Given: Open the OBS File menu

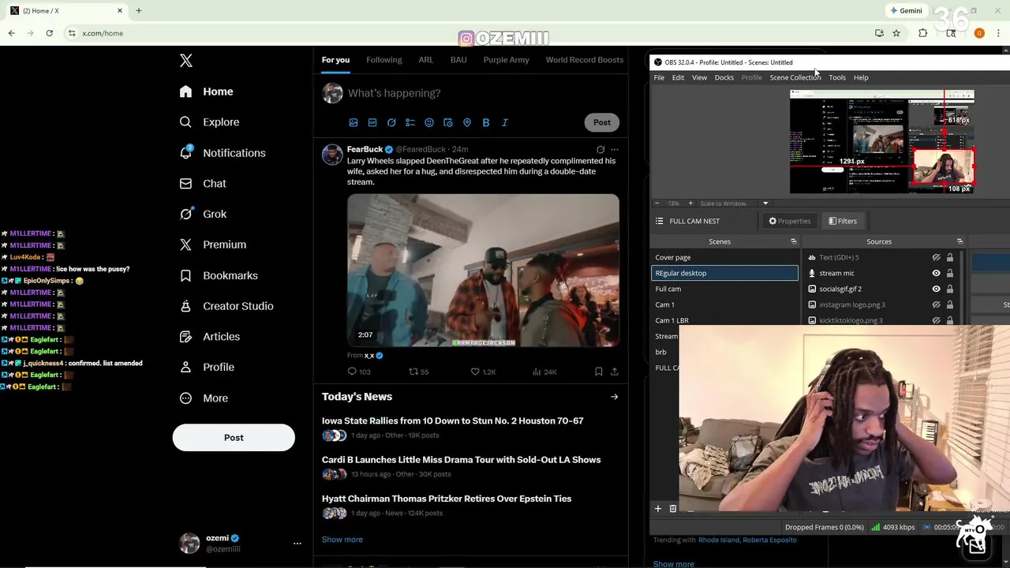Looking at the screenshot, I should [x=659, y=77].
